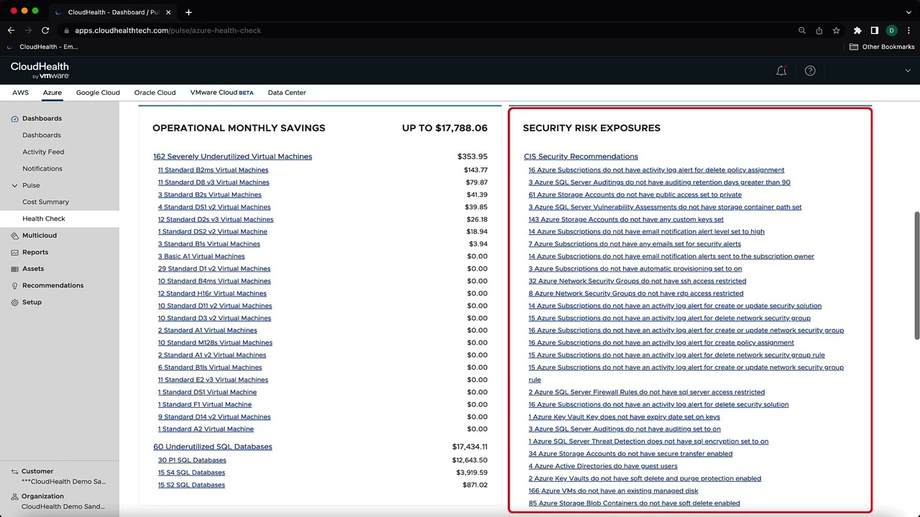The image size is (920, 517).
Task: Open 60 Underutilized SQL Databases link
Action: coord(212,447)
